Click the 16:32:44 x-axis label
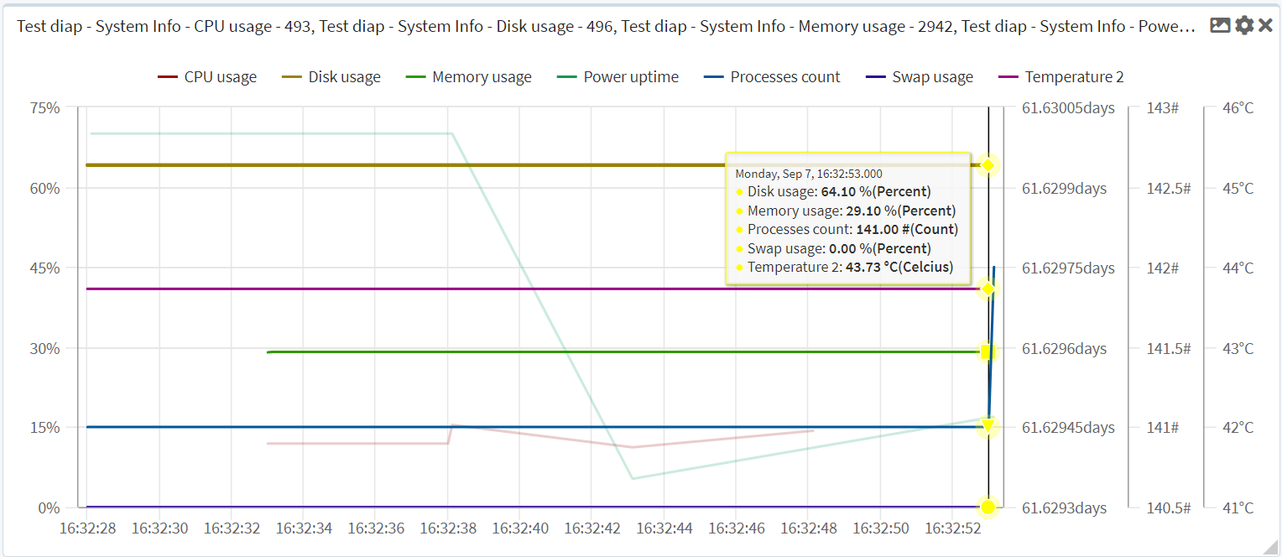 [664, 528]
